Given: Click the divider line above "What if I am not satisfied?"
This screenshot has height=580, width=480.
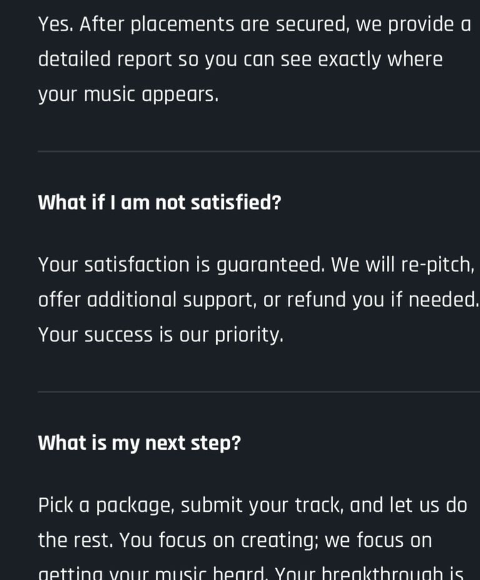Looking at the screenshot, I should pos(259,151).
